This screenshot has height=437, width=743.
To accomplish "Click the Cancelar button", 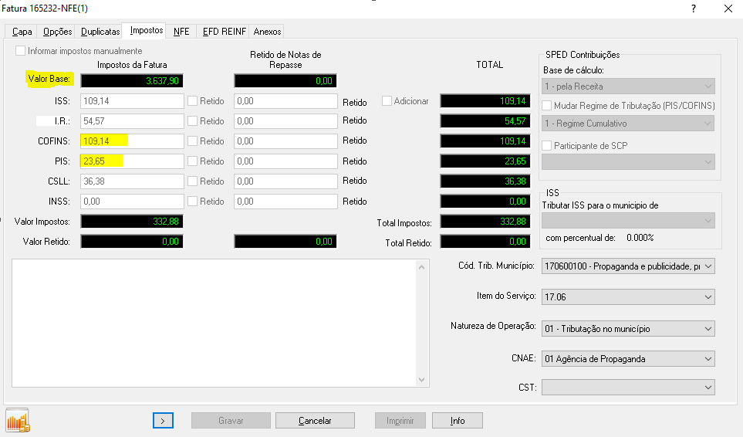I will tap(315, 421).
